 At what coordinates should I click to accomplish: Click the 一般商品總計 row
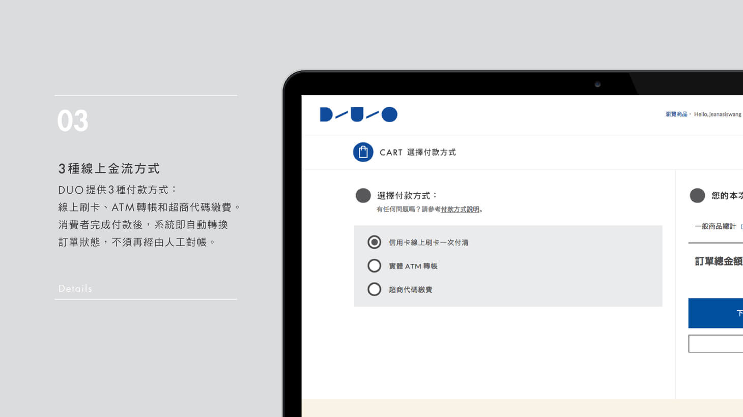coord(715,226)
